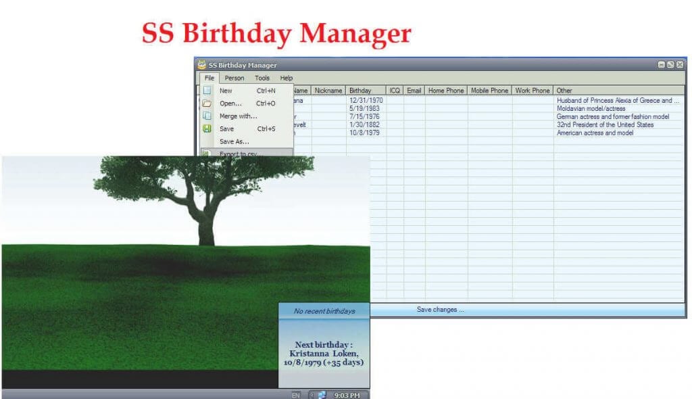The image size is (692, 399).
Task: Choose Open... in the File menu
Action: pos(247,103)
